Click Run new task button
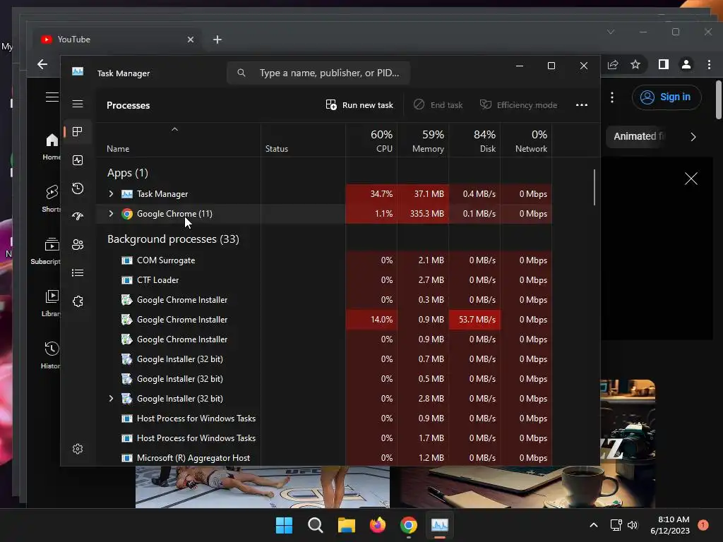 point(359,105)
